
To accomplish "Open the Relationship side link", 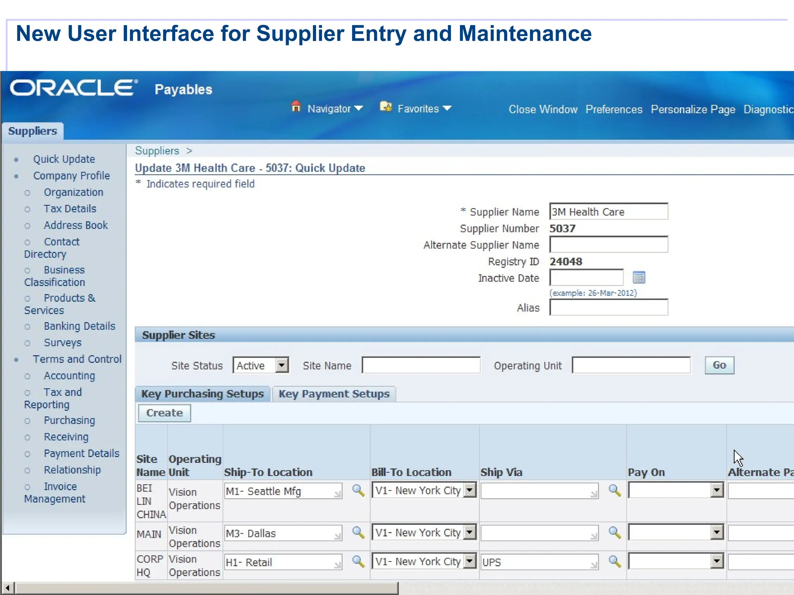I will tap(72, 470).
